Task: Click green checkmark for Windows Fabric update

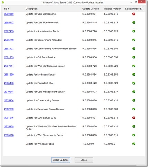Action: [134, 144]
